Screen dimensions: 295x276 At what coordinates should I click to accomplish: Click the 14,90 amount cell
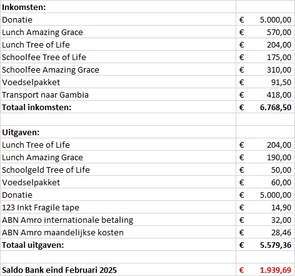click(x=265, y=207)
